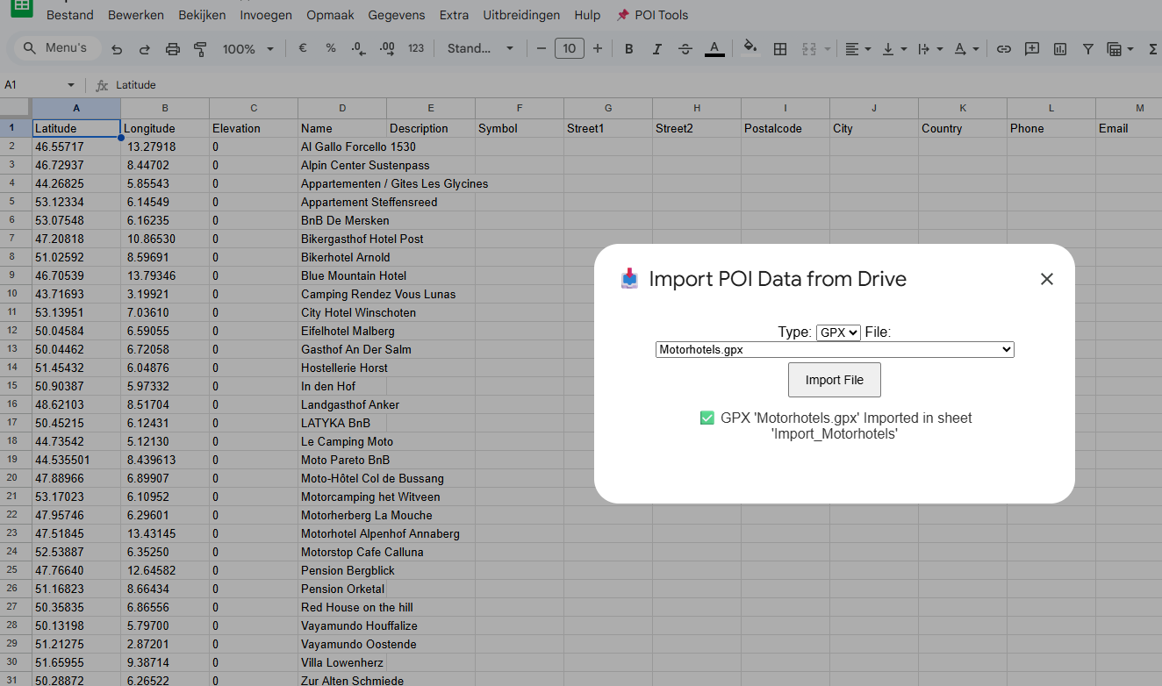Viewport: 1162px width, 686px height.
Task: Select the longitude cell 13.43145
Action: coord(165,533)
